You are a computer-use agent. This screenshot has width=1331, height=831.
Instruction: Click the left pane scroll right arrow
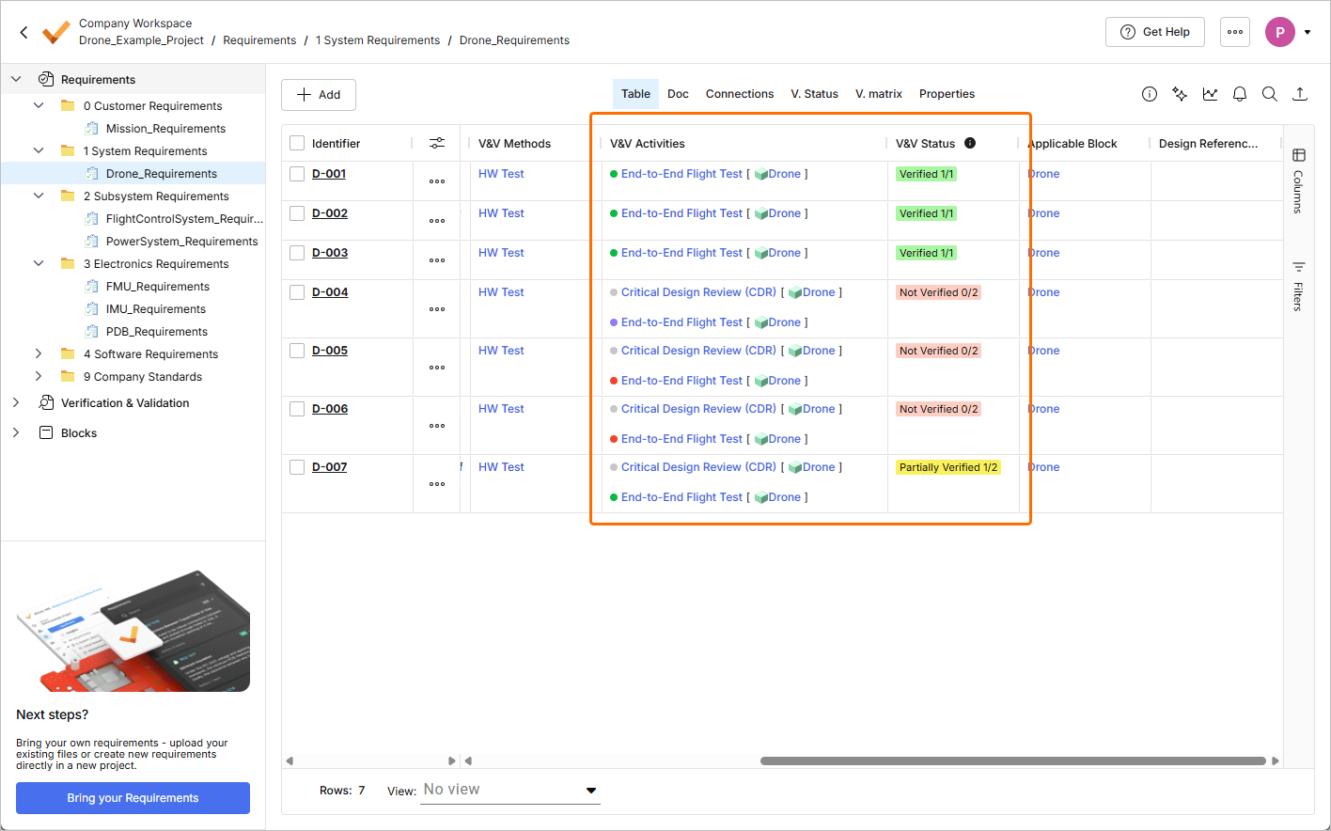452,760
